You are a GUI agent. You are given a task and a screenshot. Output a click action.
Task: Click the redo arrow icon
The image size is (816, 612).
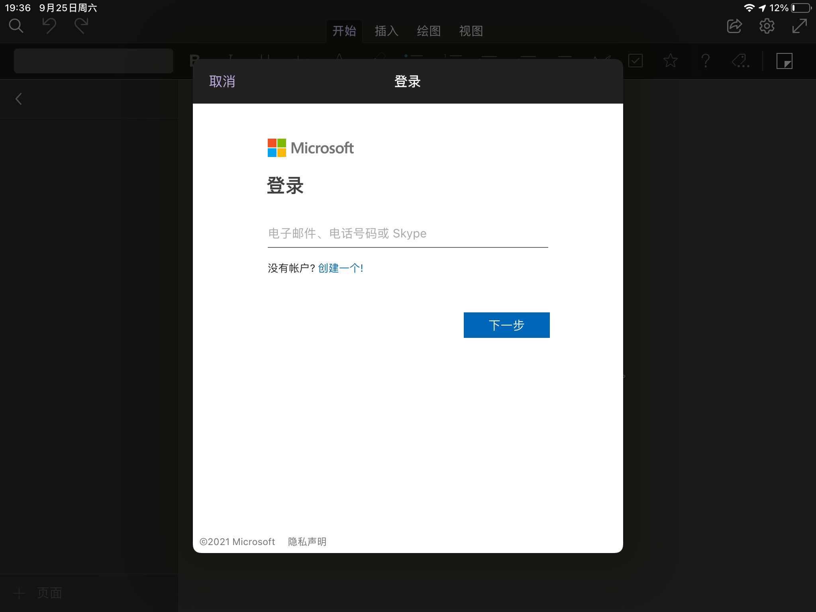coord(81,26)
